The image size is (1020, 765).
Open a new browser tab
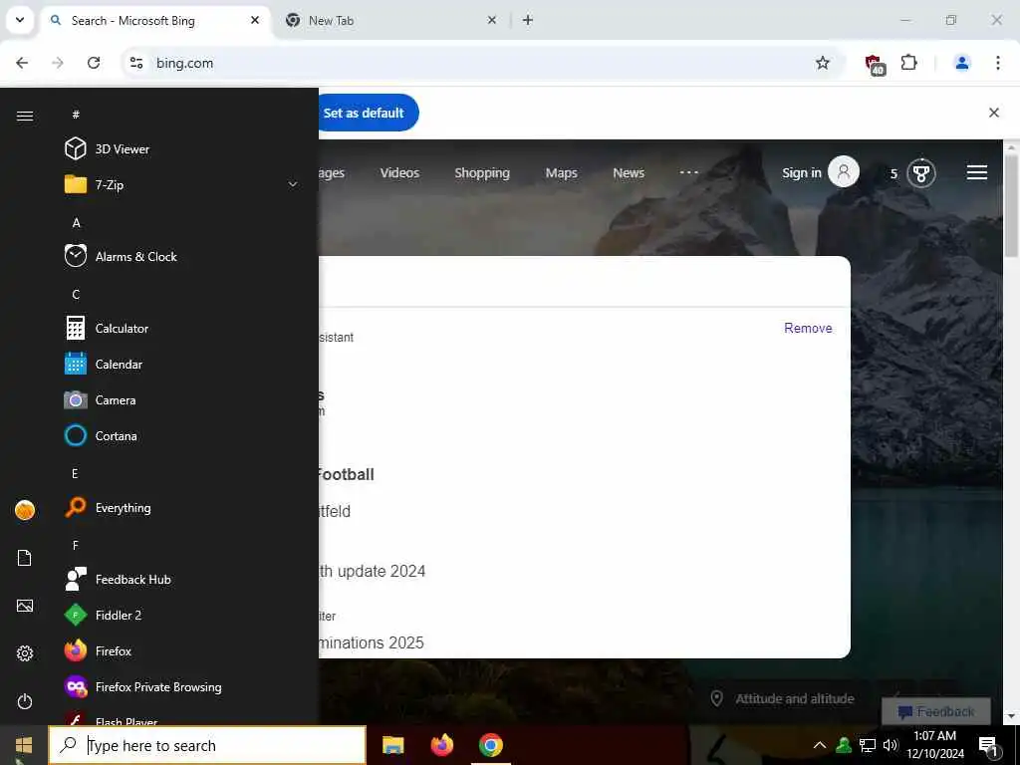(x=528, y=20)
